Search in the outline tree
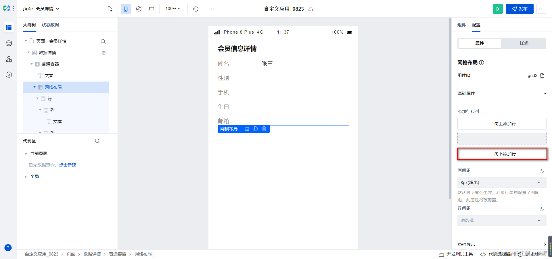552x259 pixels. click(103, 41)
